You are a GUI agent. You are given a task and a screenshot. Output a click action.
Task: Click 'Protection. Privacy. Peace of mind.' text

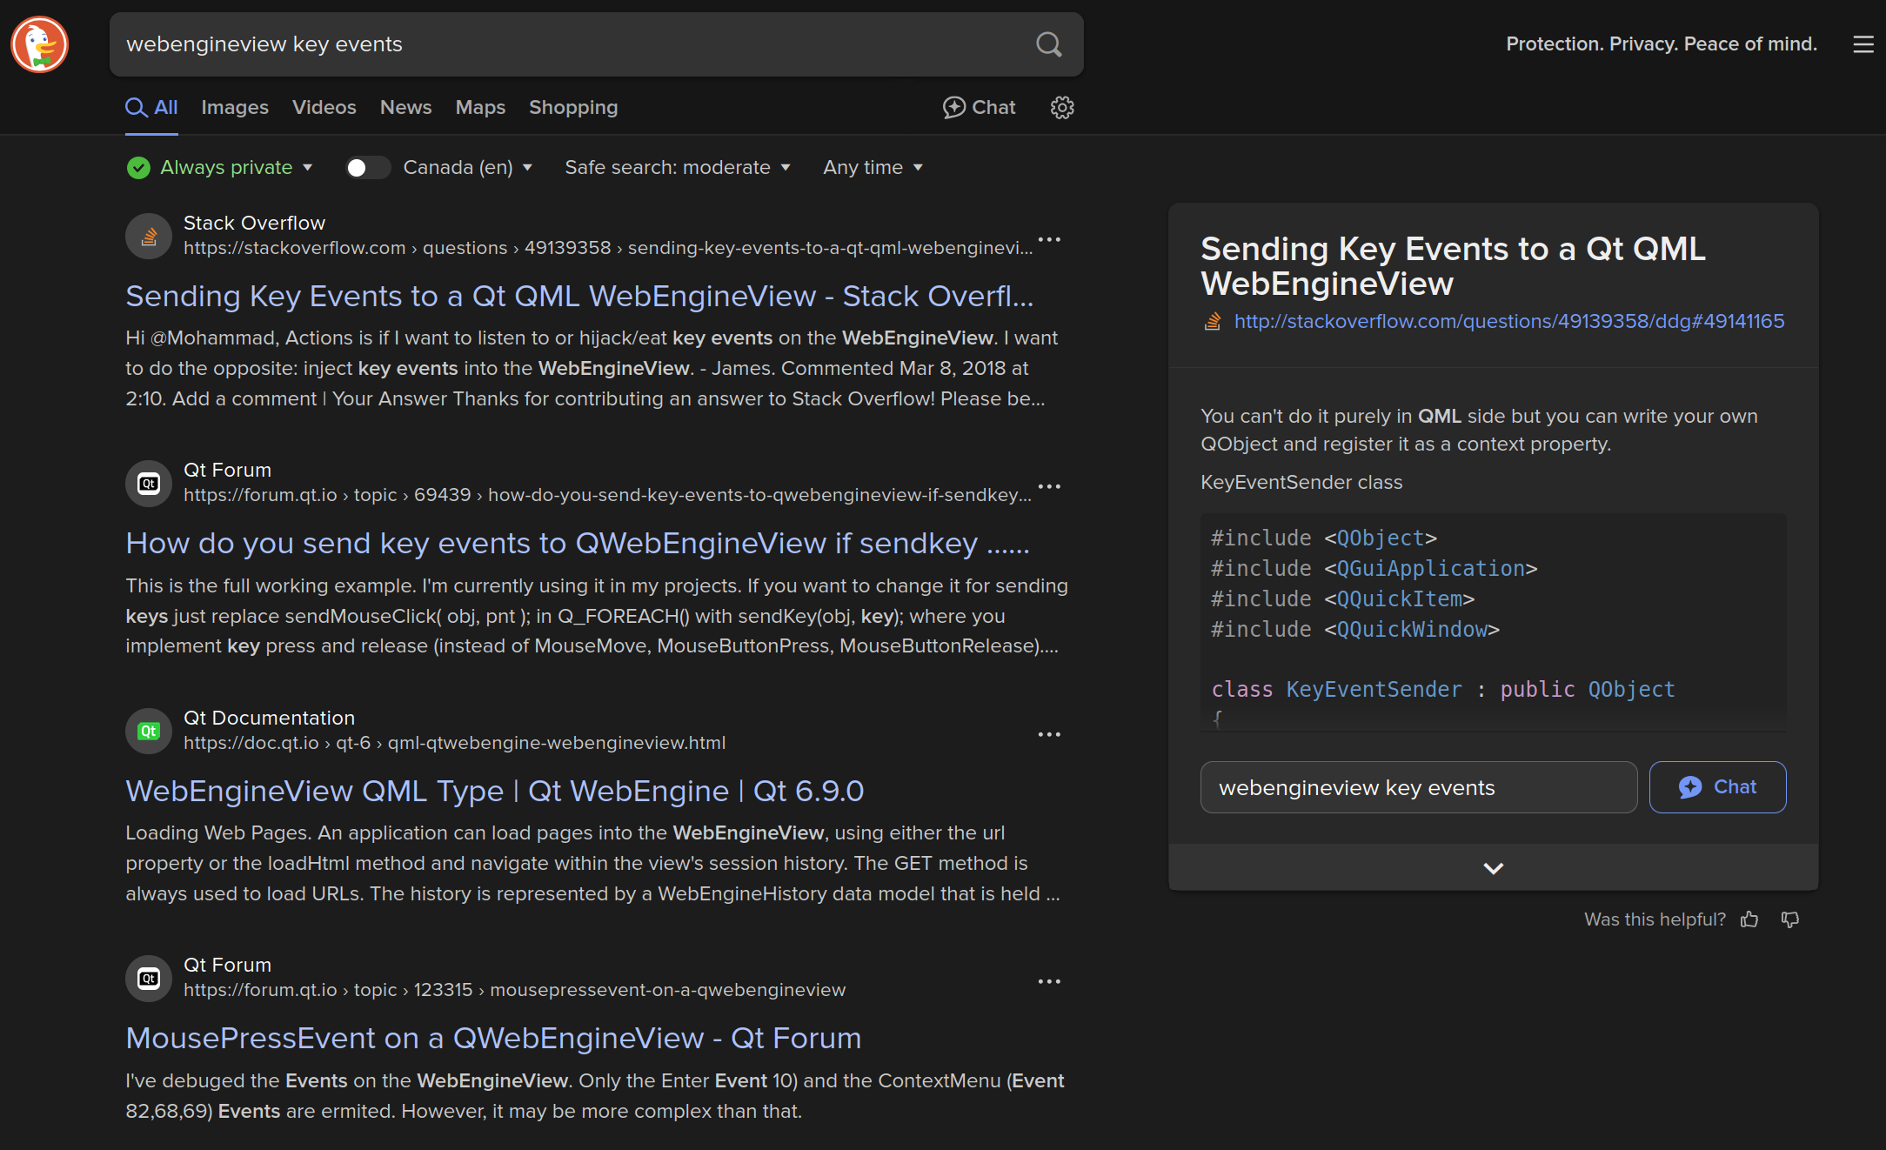click(1662, 43)
